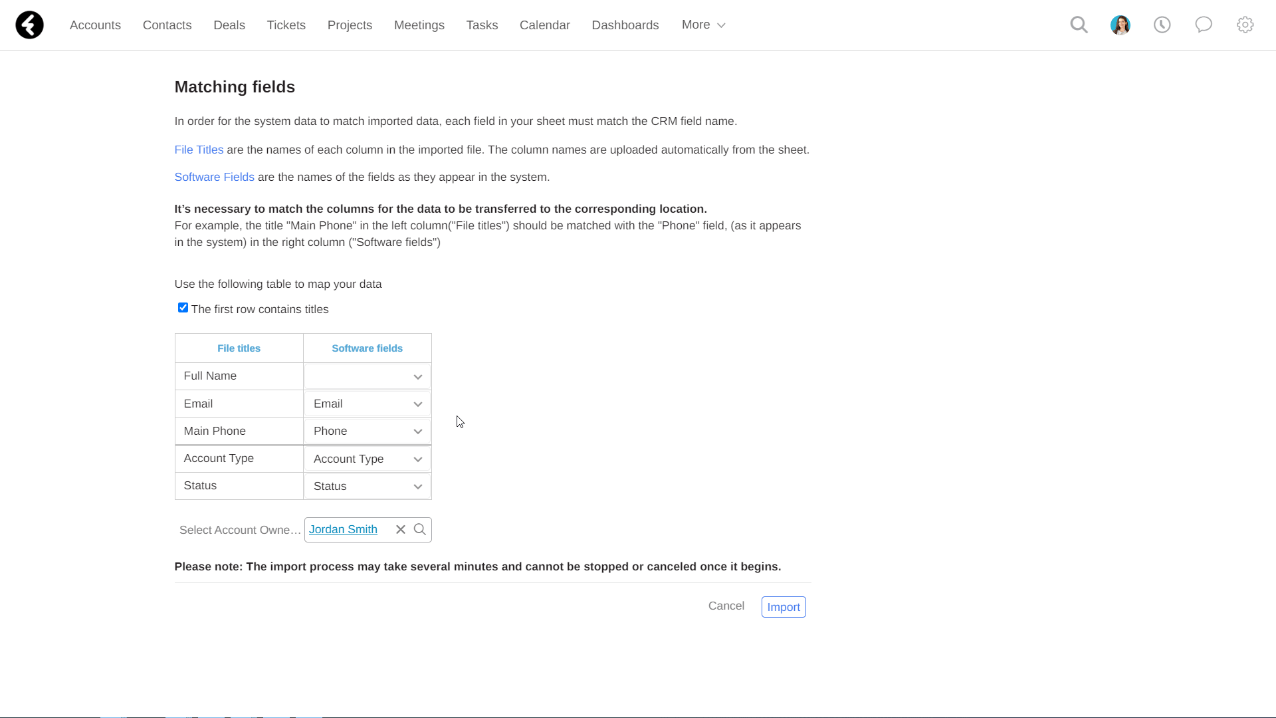The height and width of the screenshot is (718, 1276).
Task: Cancel the import mapping
Action: click(x=726, y=606)
